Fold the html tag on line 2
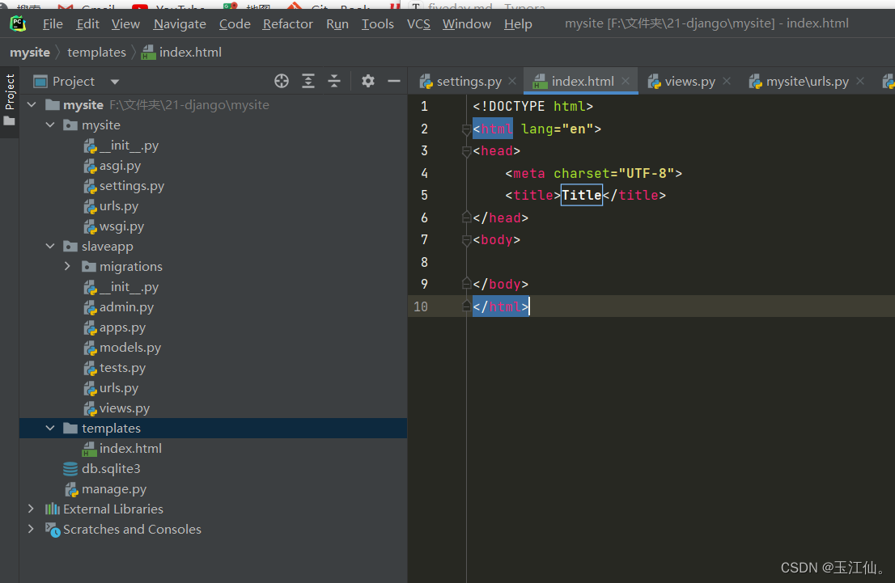The image size is (895, 583). pos(466,130)
